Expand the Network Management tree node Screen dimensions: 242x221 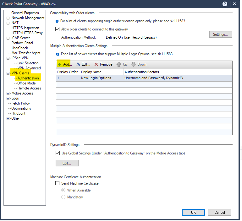click(8, 18)
